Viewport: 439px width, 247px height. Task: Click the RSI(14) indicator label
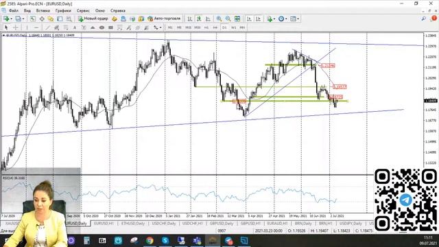(x=14, y=178)
